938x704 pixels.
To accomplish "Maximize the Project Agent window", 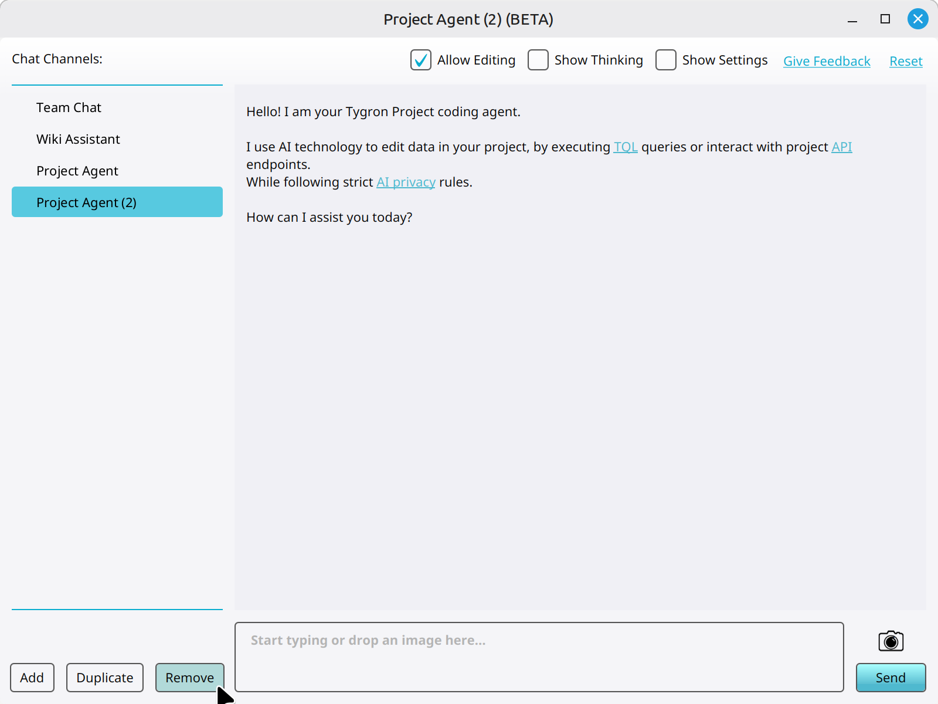I will click(885, 19).
